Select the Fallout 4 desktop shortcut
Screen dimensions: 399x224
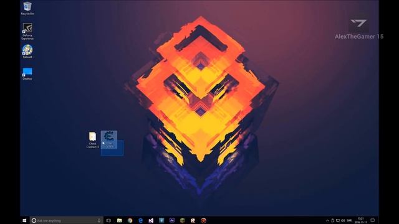point(27,52)
